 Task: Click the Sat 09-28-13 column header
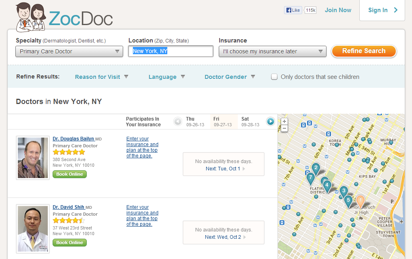pos(250,122)
